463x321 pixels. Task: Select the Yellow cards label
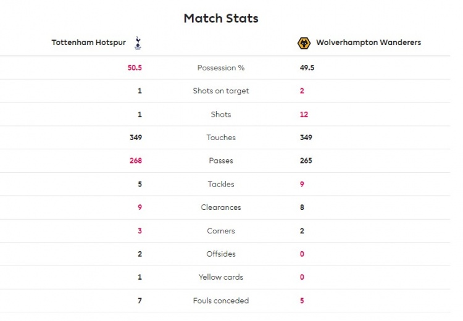221,277
